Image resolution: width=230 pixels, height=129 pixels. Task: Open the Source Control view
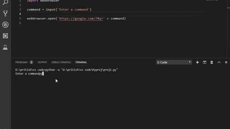(x=5, y=13)
